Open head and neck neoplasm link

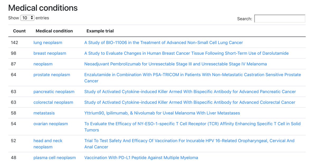coord(48,144)
